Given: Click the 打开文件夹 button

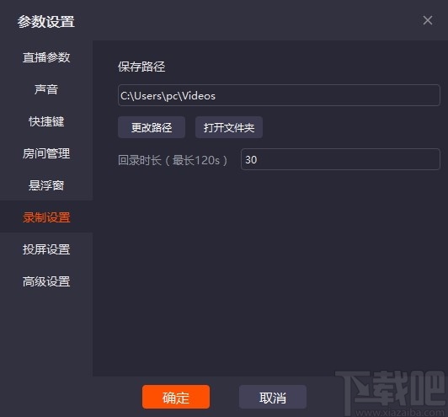Looking at the screenshot, I should pyautogui.click(x=229, y=127).
